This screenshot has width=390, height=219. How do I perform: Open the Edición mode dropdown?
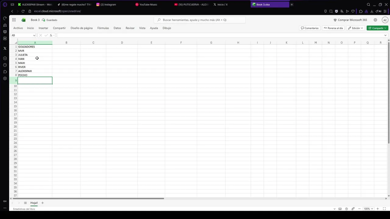coord(356,28)
